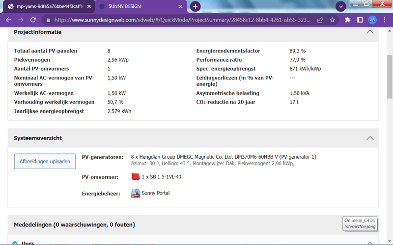393x245 pixels.
Task: Select the Piekvermogen value 2,96 kWp
Action: 118,60
